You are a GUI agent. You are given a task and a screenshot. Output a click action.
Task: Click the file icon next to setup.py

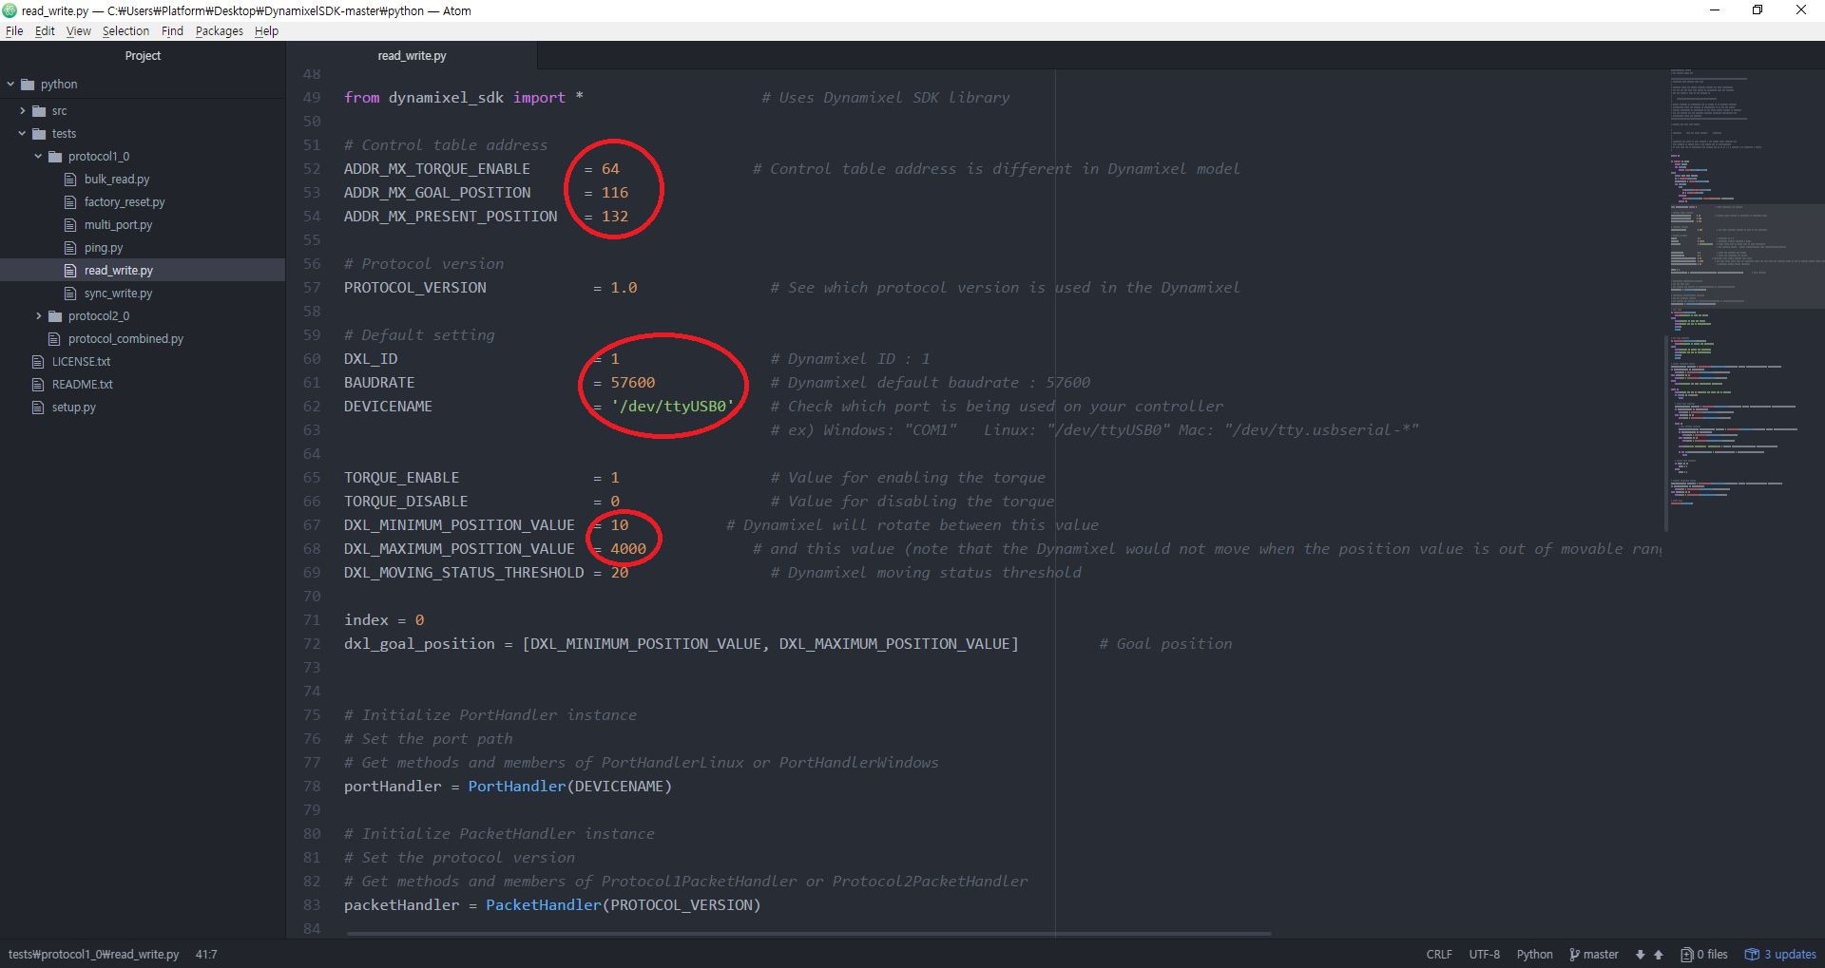[x=38, y=408]
